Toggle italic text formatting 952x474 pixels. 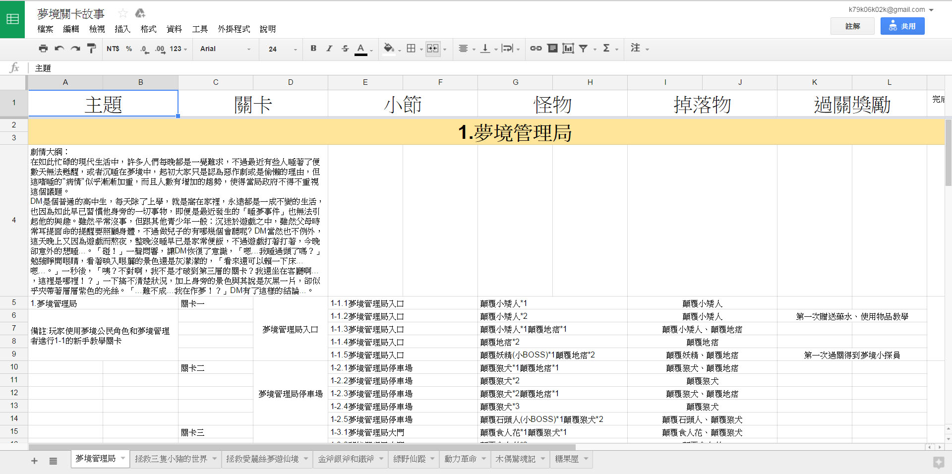pos(329,49)
